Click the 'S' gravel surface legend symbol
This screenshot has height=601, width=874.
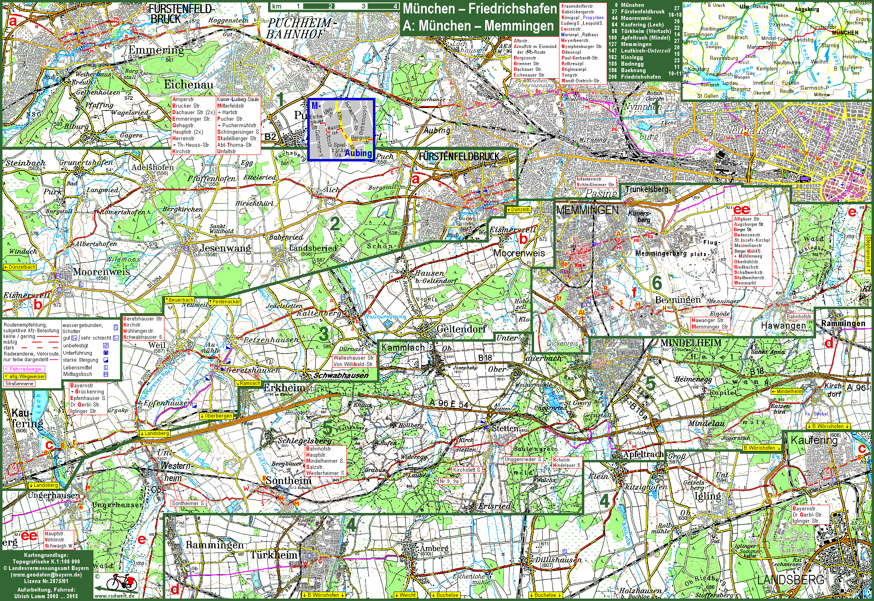[x=116, y=327]
